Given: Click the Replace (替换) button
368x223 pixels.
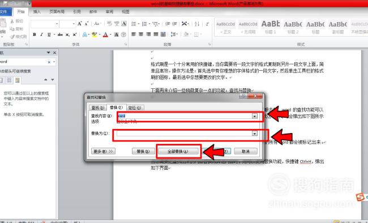Looking at the screenshot, I should click(x=143, y=152).
